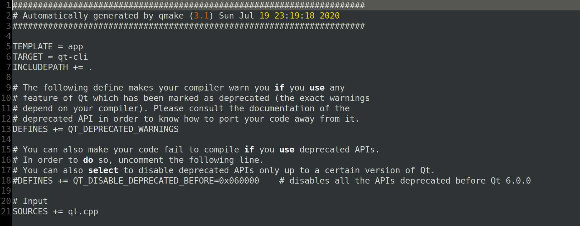
Task: Click the bold word 'if' on line 9
Action: (x=279, y=88)
